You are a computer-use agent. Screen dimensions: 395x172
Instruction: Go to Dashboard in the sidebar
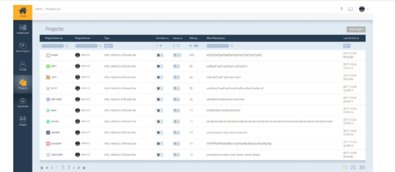(23, 29)
